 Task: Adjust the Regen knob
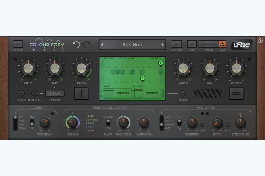(x=82, y=68)
